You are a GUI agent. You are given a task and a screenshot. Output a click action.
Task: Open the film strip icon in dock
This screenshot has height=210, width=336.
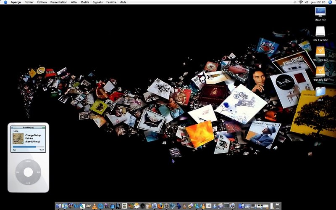point(124,206)
